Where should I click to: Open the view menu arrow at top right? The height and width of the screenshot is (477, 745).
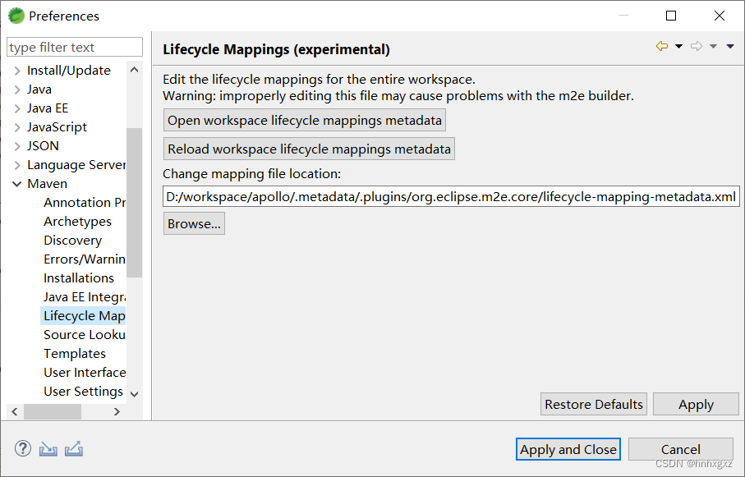coord(729,46)
